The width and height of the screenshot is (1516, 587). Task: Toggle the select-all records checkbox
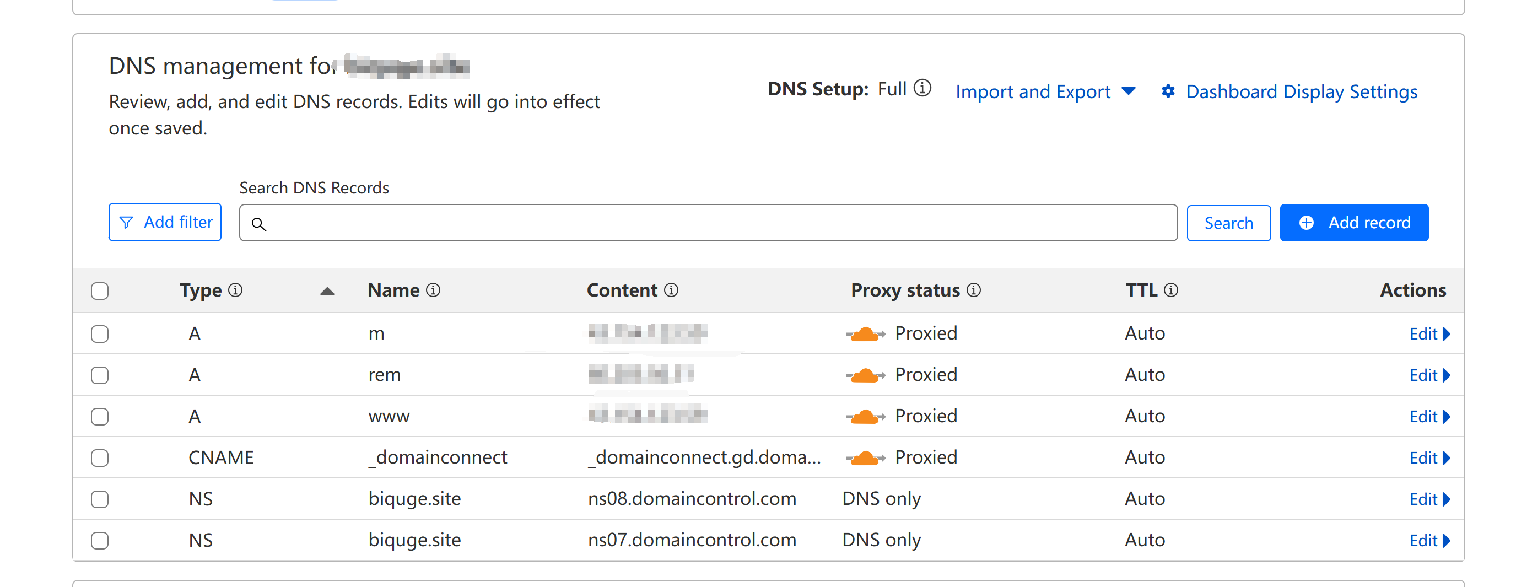[x=100, y=291]
